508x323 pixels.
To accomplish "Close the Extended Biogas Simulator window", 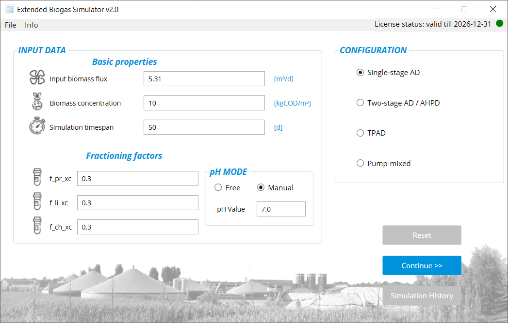I will (493, 9).
